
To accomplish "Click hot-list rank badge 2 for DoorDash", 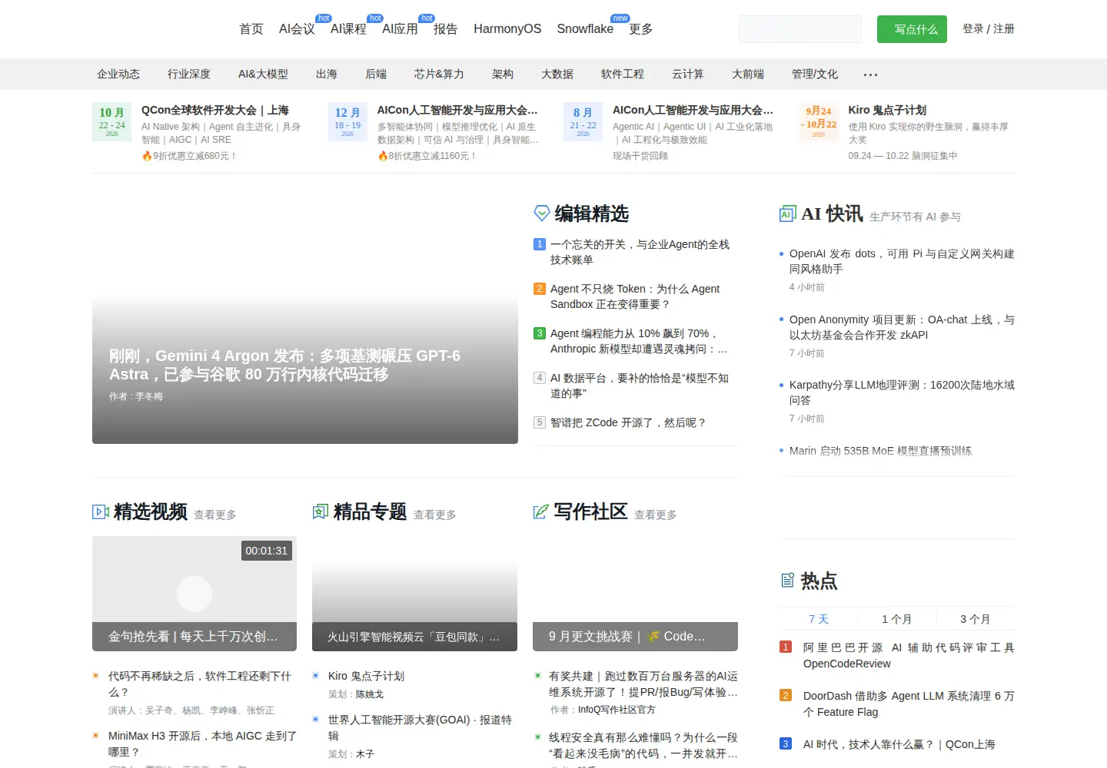I will (x=786, y=696).
